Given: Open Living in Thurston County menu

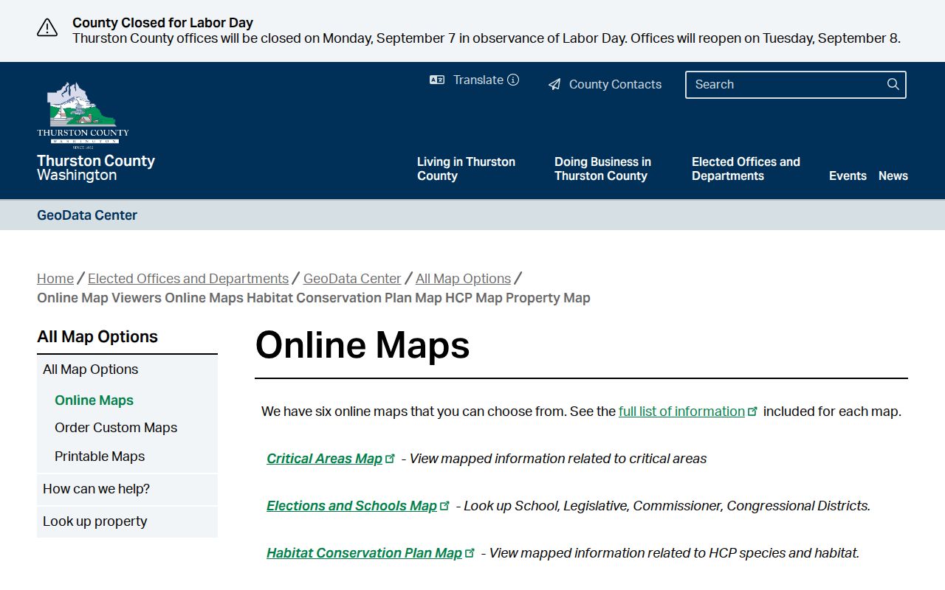Looking at the screenshot, I should point(466,169).
